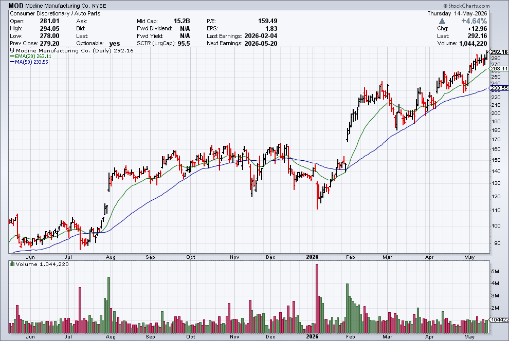
Task: Click the SCTR (LrgCap) value 95.5
Action: pos(184,44)
